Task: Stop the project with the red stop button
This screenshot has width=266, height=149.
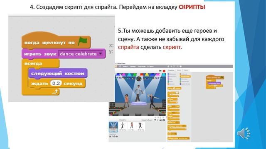Action: click(x=164, y=71)
